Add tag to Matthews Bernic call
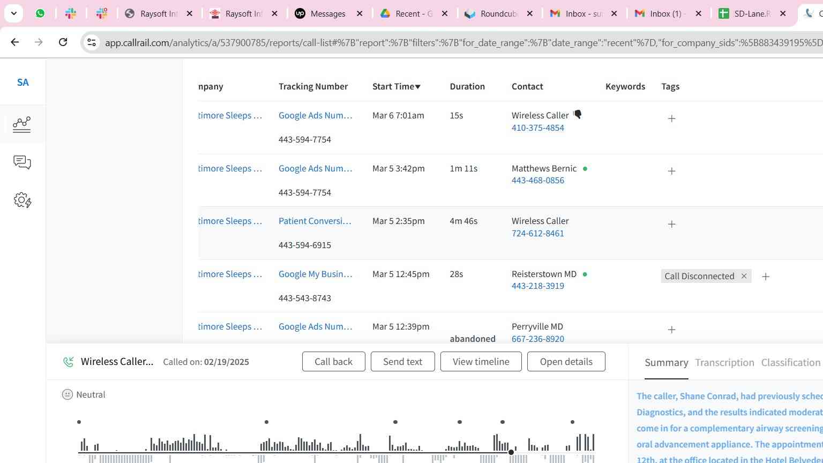The image size is (823, 463). coord(671,171)
